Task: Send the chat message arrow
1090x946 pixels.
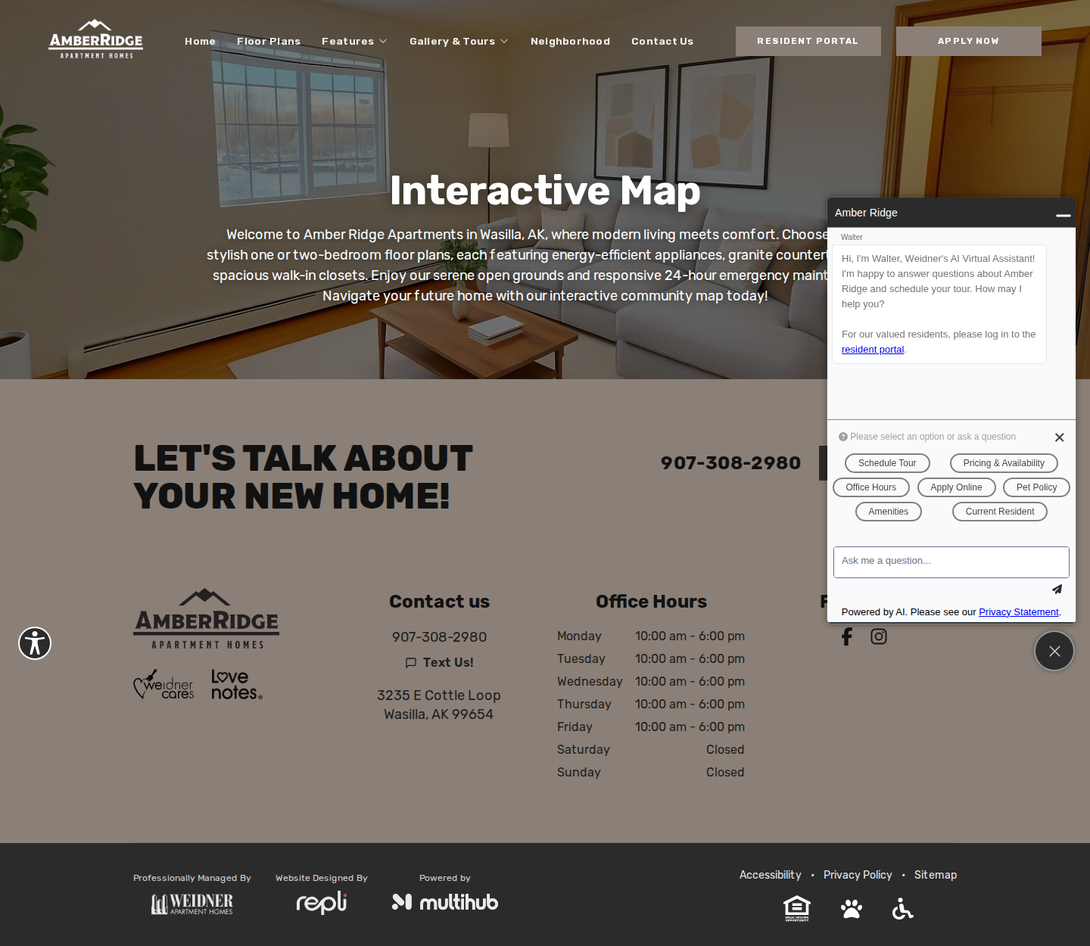Action: [x=1057, y=590]
